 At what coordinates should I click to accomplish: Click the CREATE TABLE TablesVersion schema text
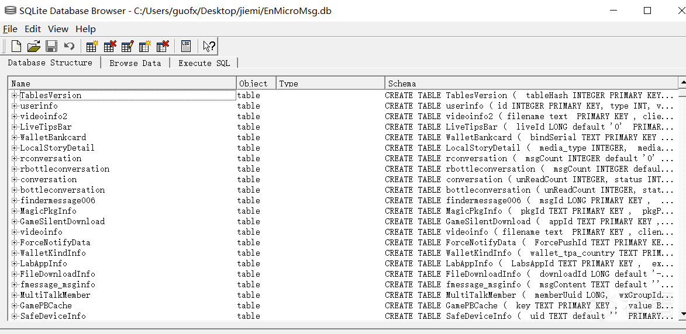[x=529, y=95]
